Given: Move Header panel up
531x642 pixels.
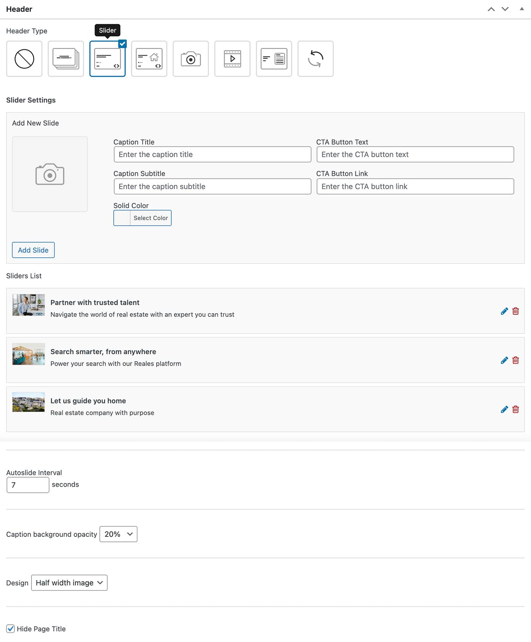Looking at the screenshot, I should tap(491, 9).
